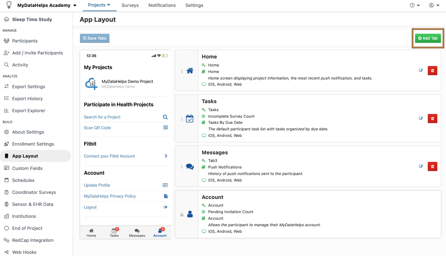Click the Tasks description text about due date
This screenshot has width=446, height=256.
(268, 129)
